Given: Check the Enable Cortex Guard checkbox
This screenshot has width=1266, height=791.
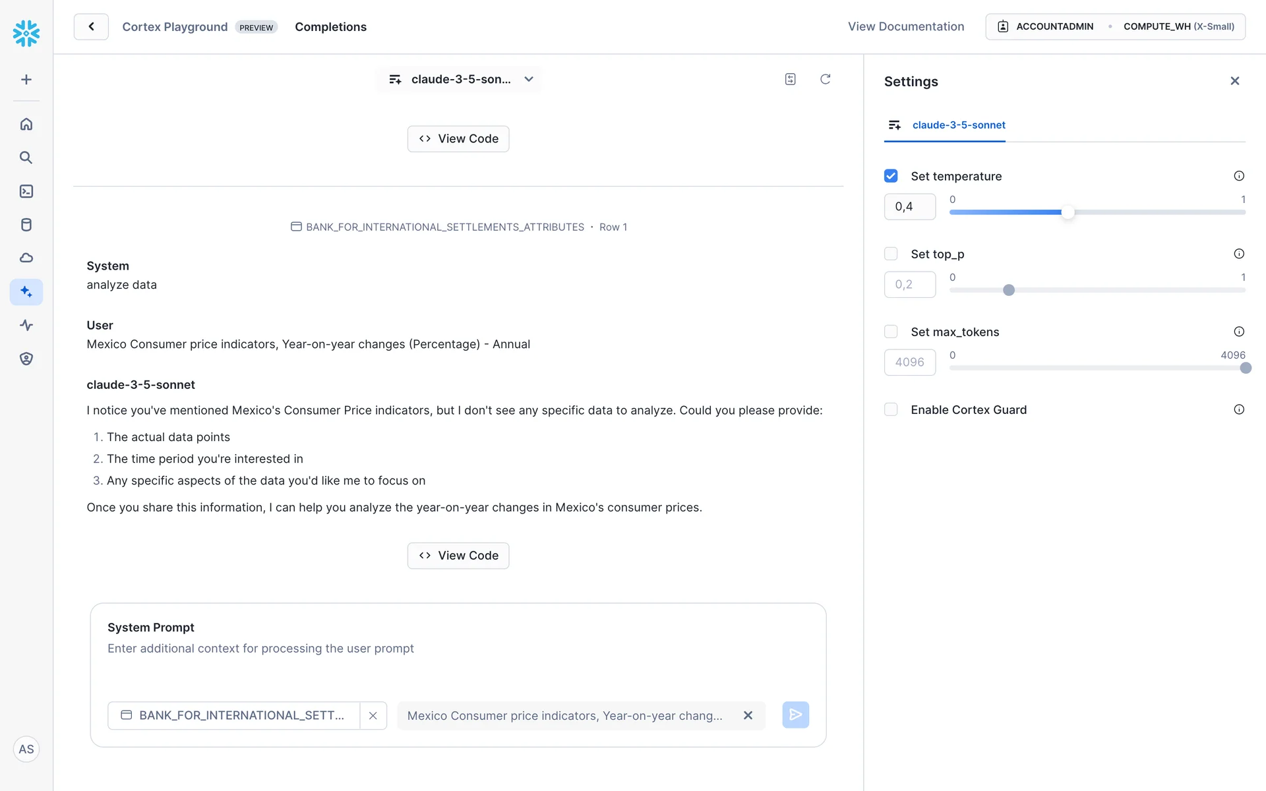Looking at the screenshot, I should point(891,409).
